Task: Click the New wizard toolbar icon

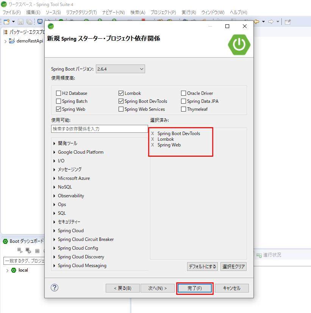Action: pos(6,22)
